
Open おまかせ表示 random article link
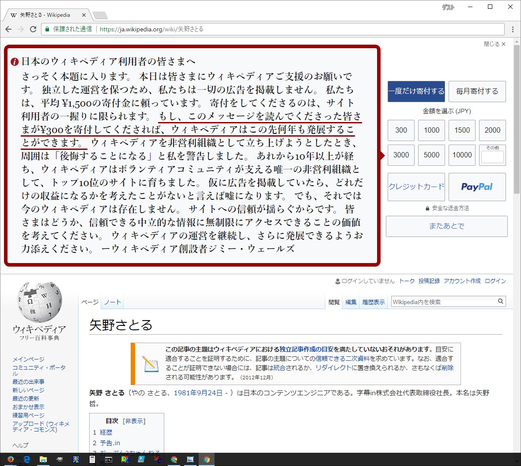(28, 407)
